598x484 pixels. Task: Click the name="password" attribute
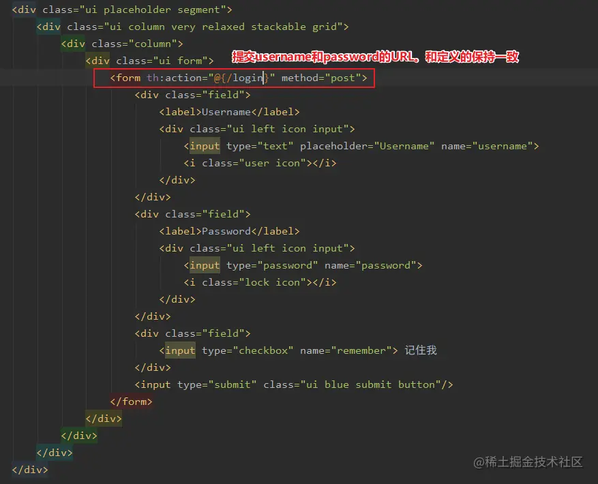[370, 265]
